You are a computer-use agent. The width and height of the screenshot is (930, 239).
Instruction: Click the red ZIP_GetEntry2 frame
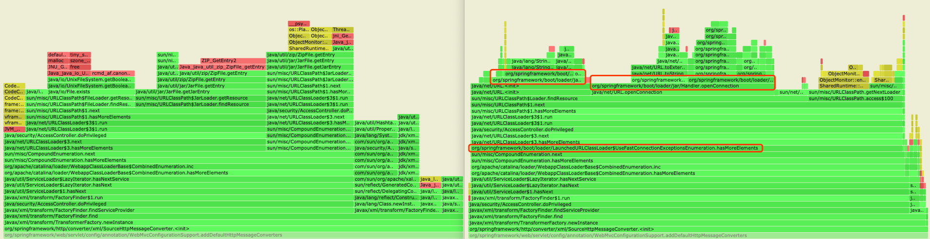coord(233,61)
